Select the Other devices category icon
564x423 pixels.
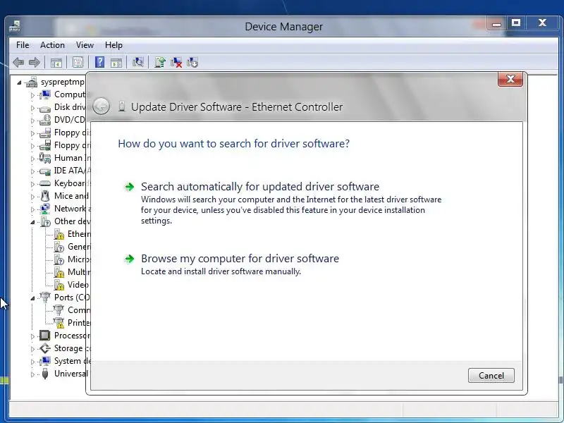coord(45,221)
